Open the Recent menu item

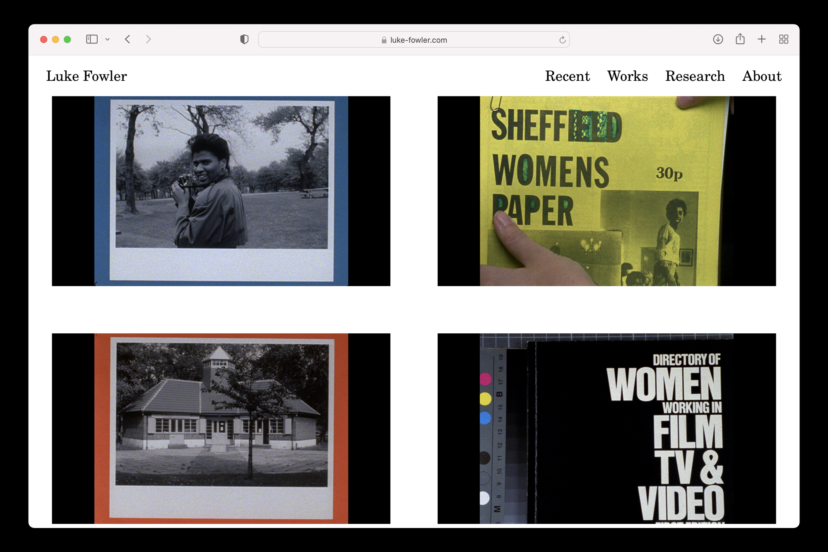pos(567,76)
